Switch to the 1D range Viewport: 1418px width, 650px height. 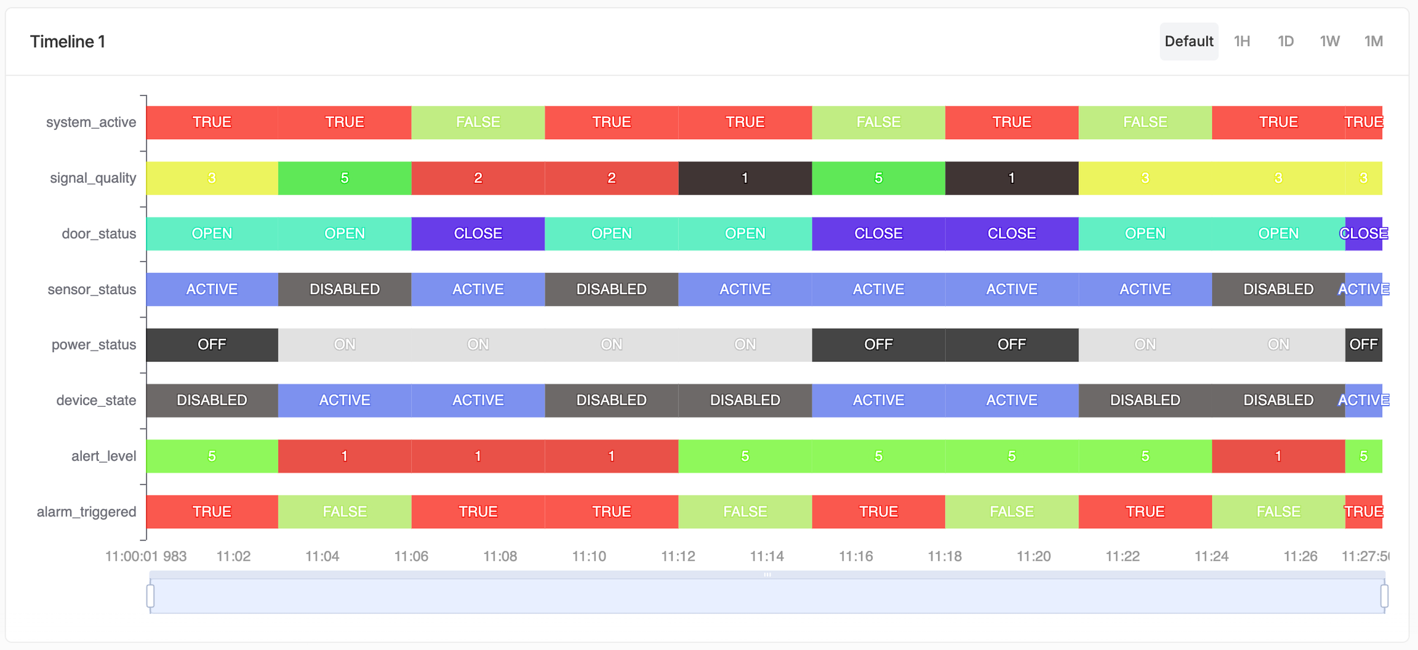(1286, 41)
